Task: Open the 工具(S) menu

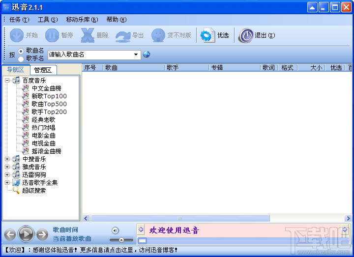Action: (48, 20)
